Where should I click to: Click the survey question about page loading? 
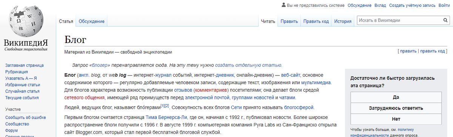click(x=392, y=82)
